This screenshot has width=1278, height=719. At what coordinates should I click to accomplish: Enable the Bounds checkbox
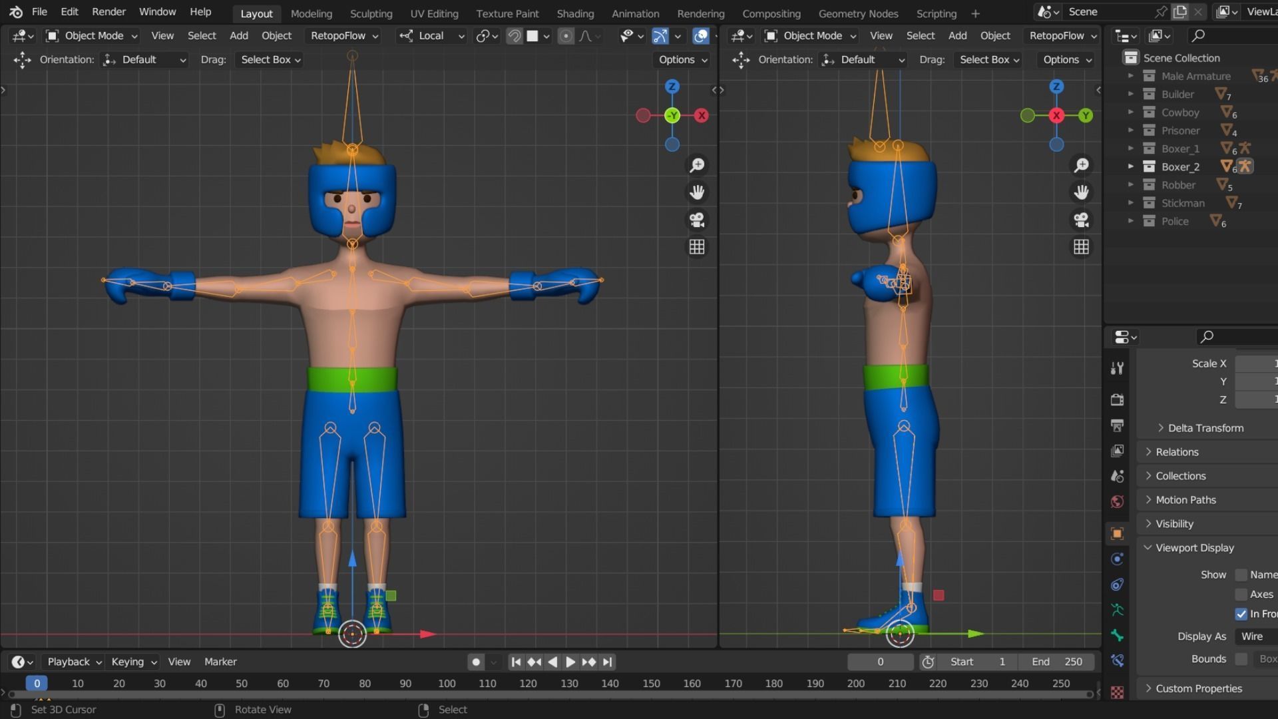pos(1241,659)
